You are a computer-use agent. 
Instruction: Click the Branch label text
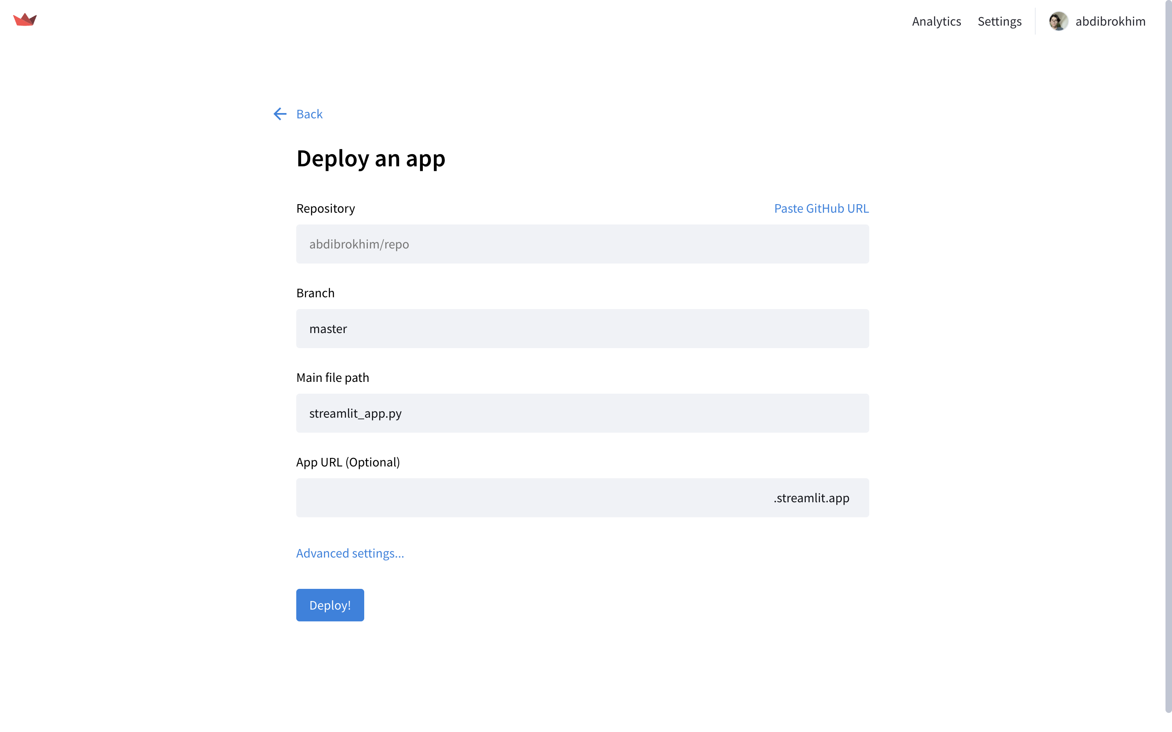pos(315,293)
